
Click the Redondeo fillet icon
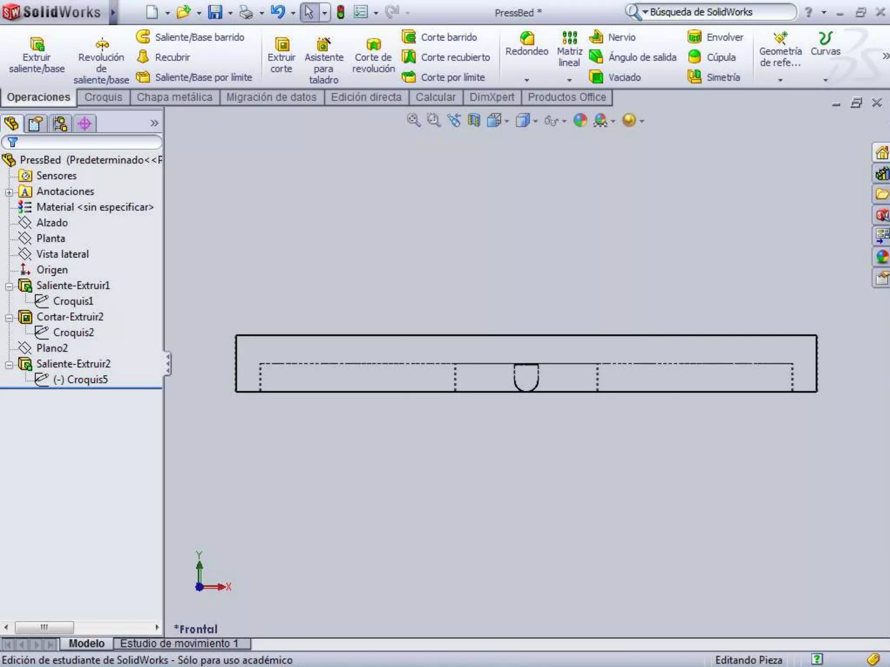point(526,39)
